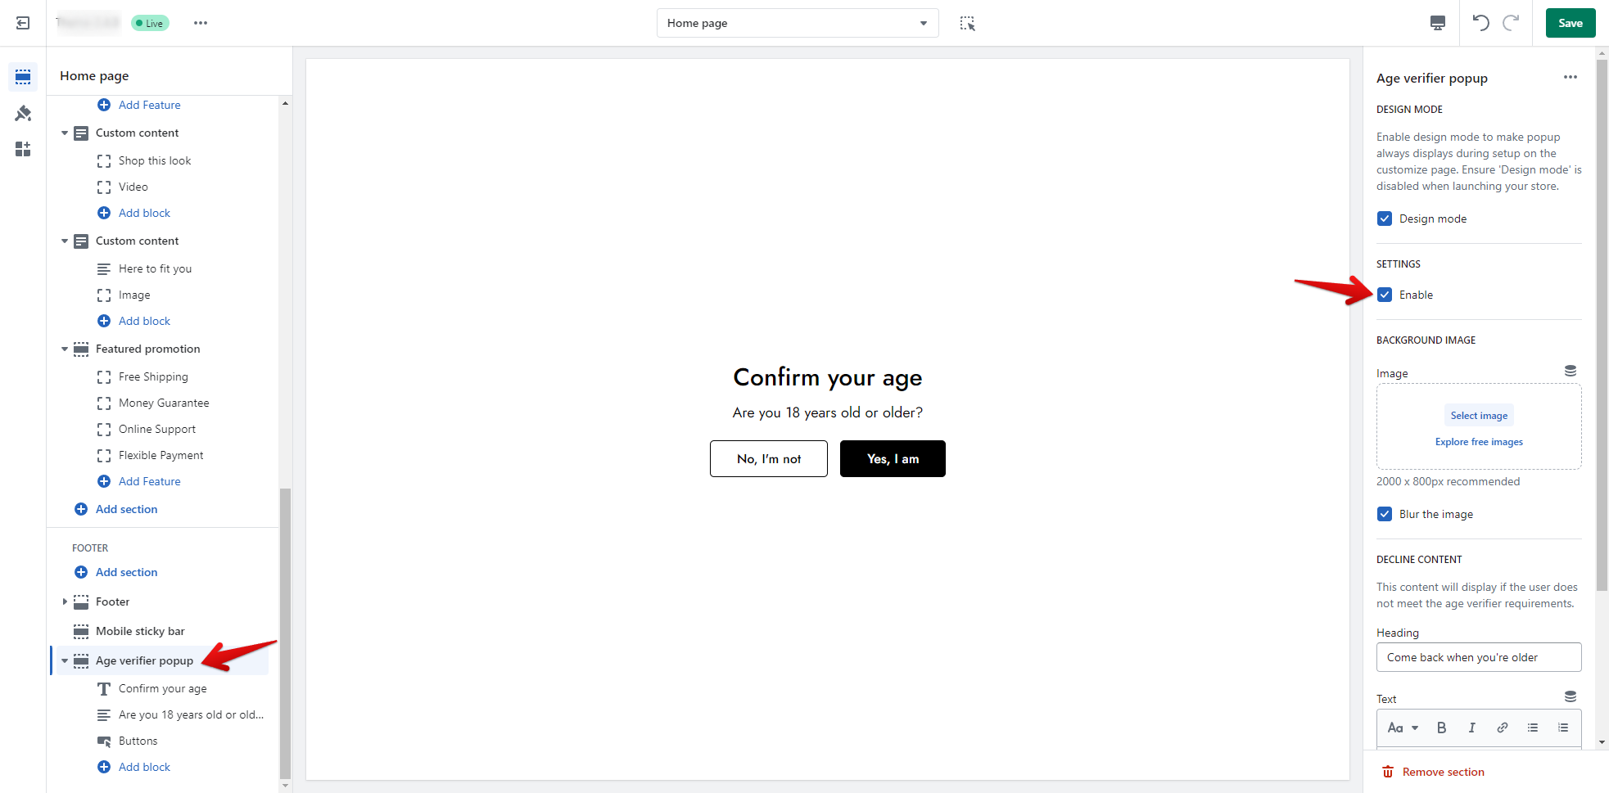1609x793 pixels.
Task: Activate the inspector selection tool icon
Action: 968,24
